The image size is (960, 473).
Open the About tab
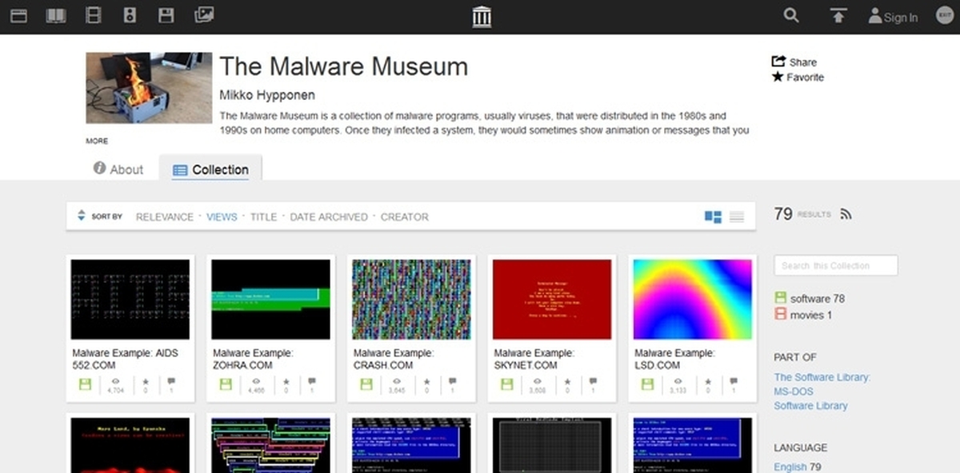pos(118,169)
